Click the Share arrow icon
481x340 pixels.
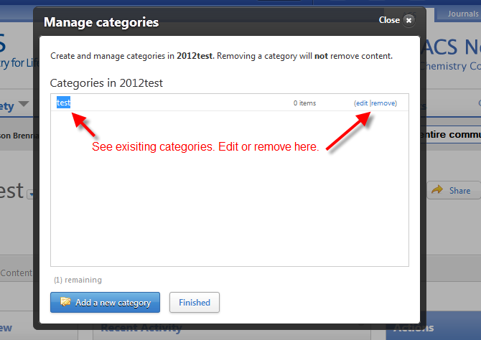(x=437, y=190)
